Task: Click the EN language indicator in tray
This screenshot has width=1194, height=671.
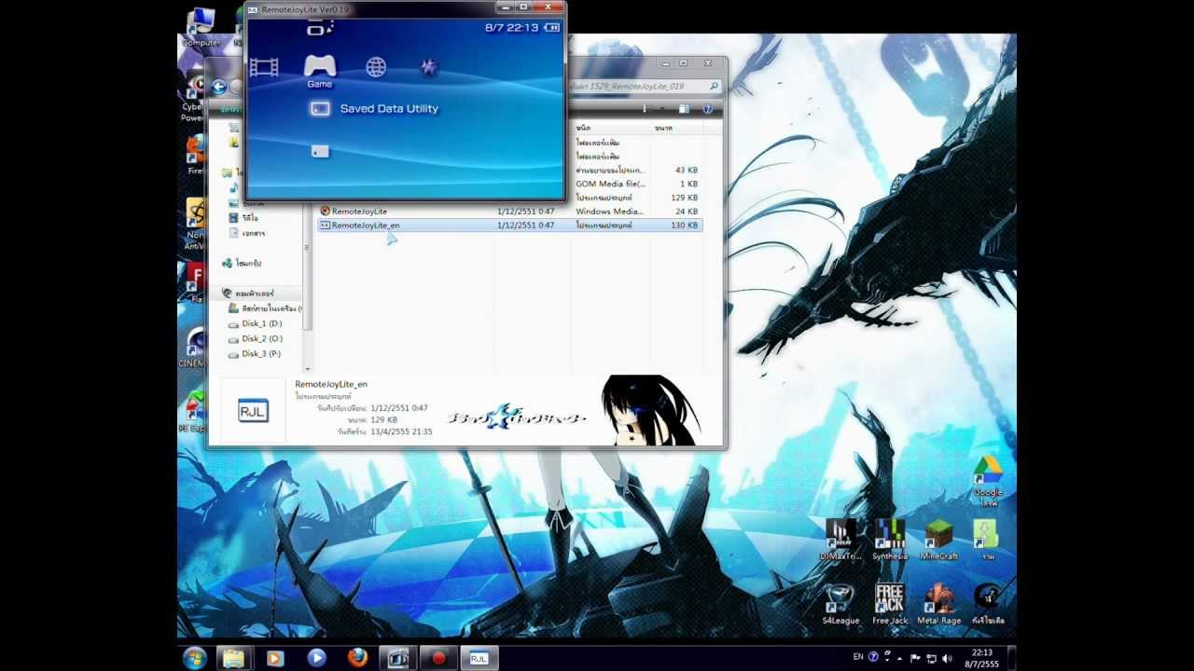Action: (x=858, y=657)
